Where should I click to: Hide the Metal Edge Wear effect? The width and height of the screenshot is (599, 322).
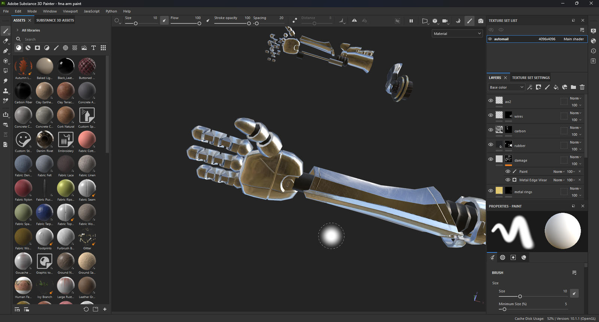click(508, 180)
